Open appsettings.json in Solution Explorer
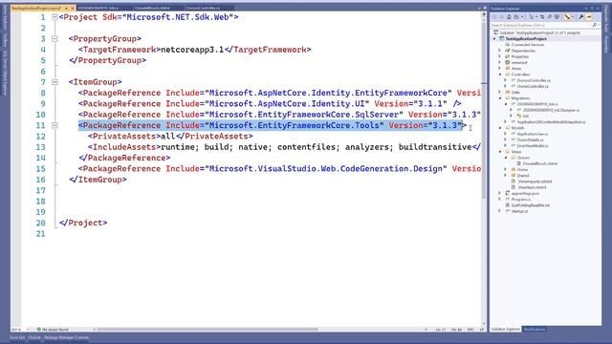 coord(525,193)
